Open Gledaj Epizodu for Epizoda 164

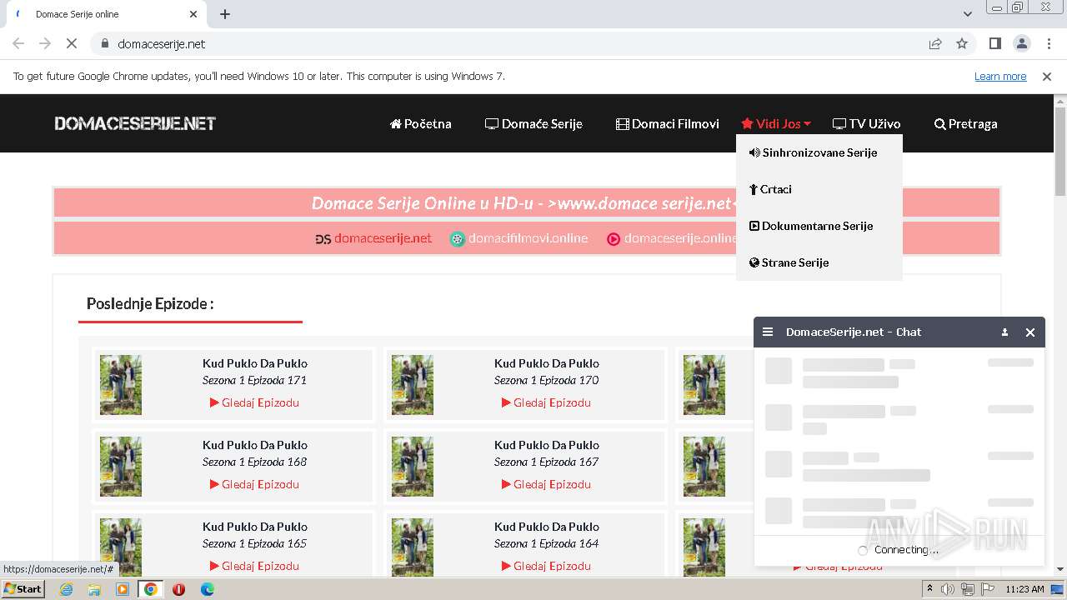coord(546,566)
